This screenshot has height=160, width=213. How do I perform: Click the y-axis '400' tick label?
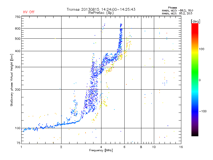[x=18, y=51]
